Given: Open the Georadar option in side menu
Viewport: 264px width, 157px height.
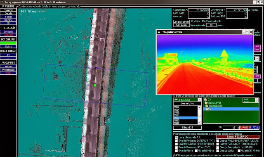Looking at the screenshot, I should click(8, 31).
